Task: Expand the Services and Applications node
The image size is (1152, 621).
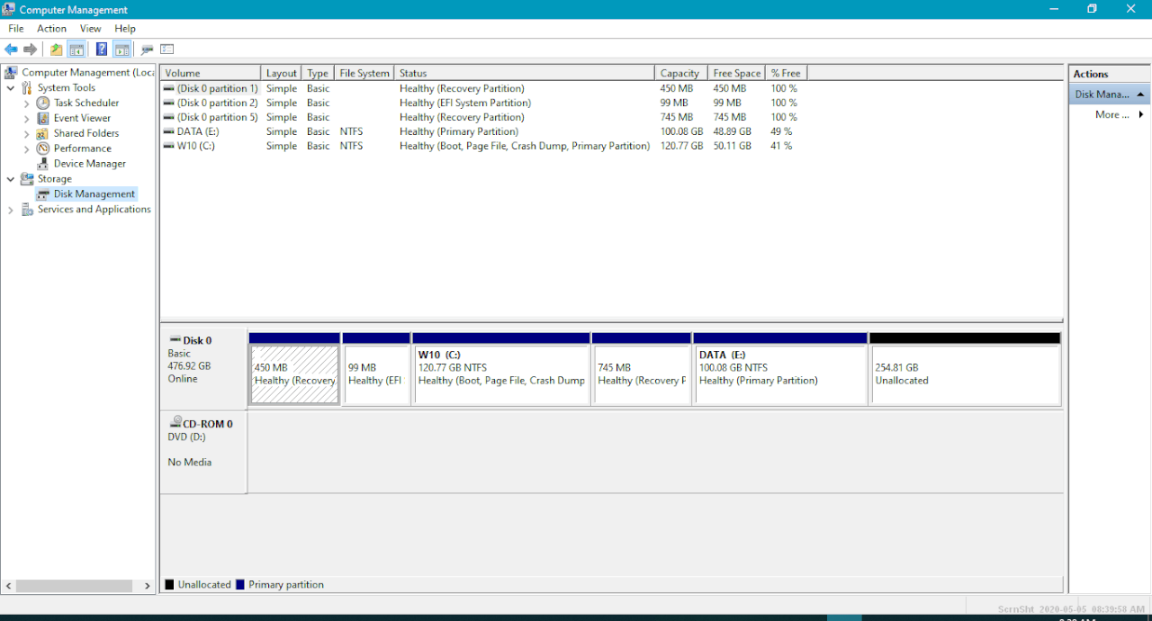Action: pos(11,210)
